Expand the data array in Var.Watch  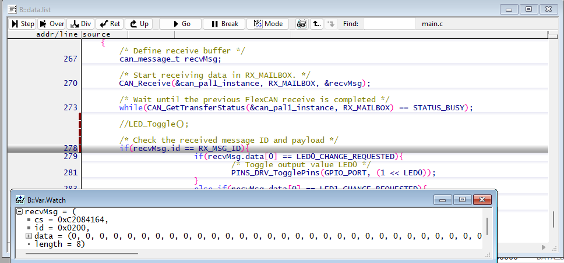point(29,236)
